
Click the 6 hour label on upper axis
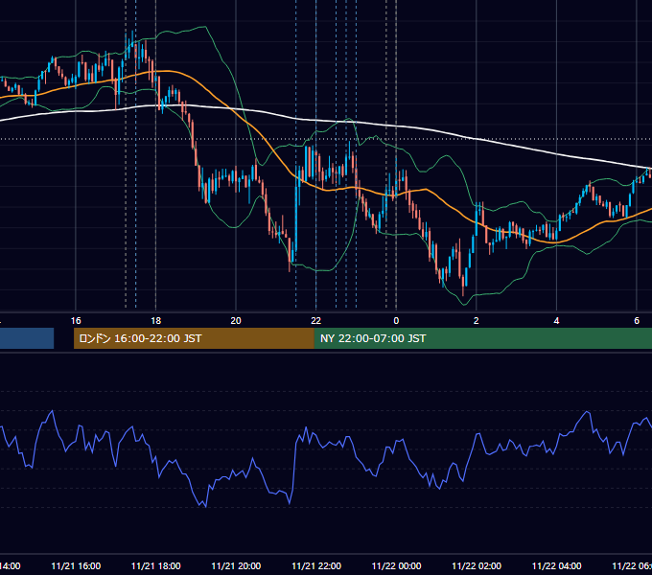pos(637,321)
